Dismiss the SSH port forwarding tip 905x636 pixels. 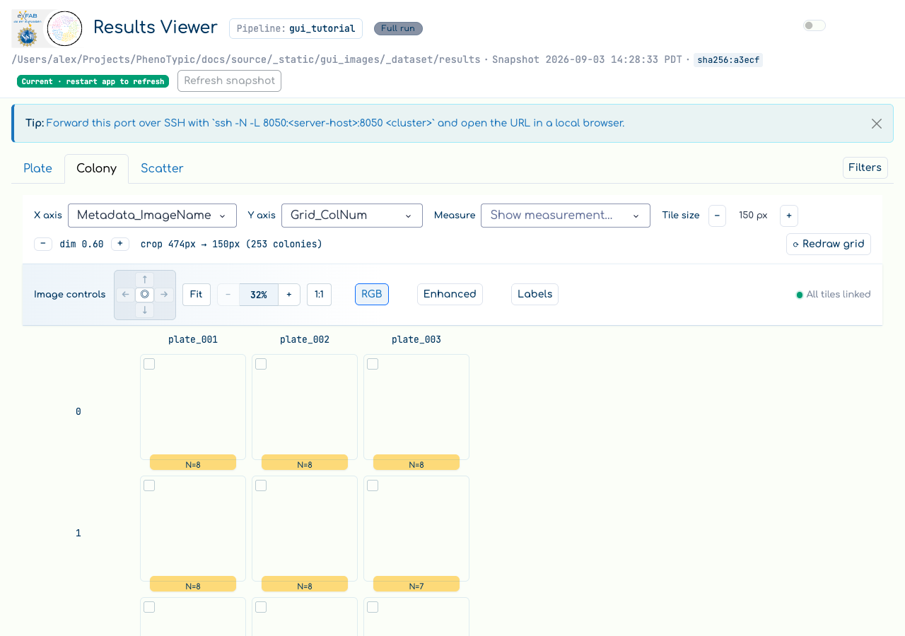tap(877, 124)
